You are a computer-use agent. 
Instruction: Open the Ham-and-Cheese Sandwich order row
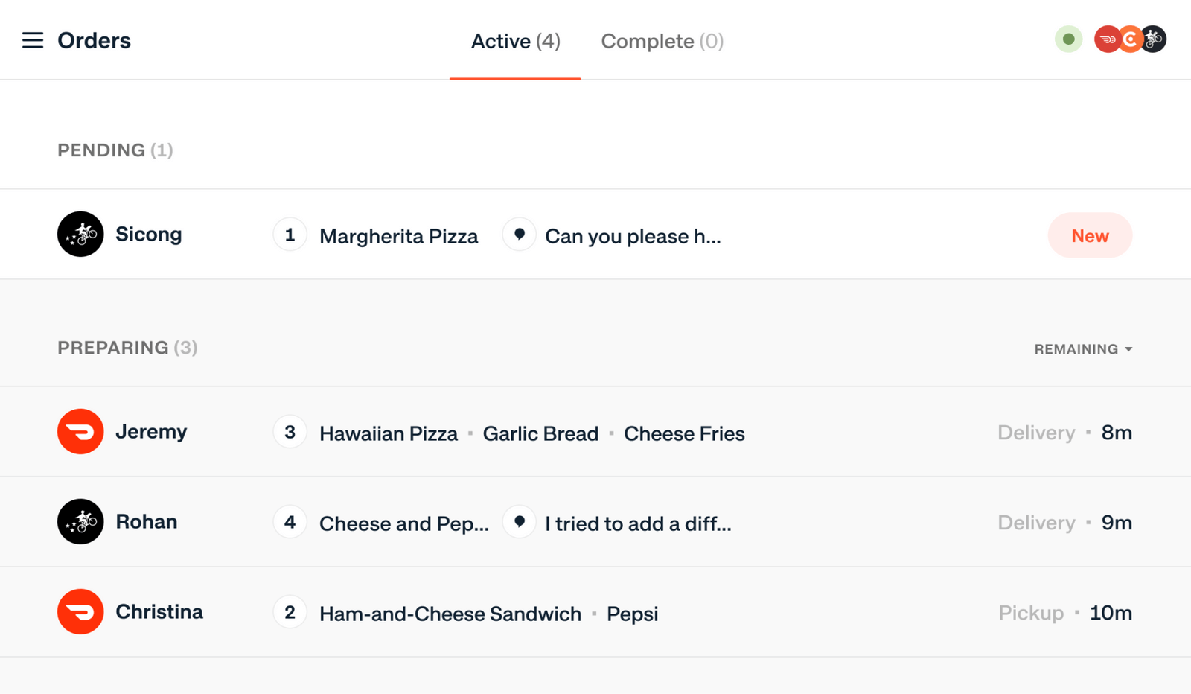595,612
